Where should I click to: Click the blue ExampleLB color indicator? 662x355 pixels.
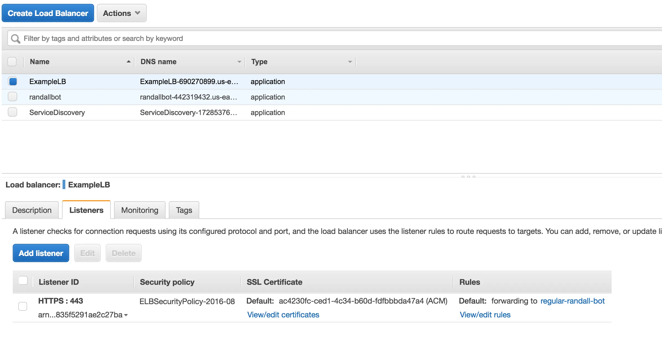tap(64, 184)
